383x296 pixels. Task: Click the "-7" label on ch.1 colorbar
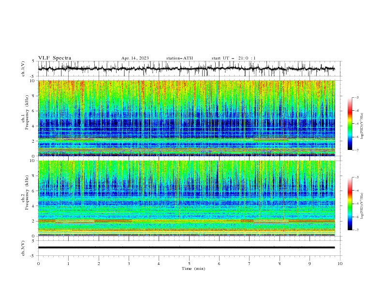click(357, 150)
